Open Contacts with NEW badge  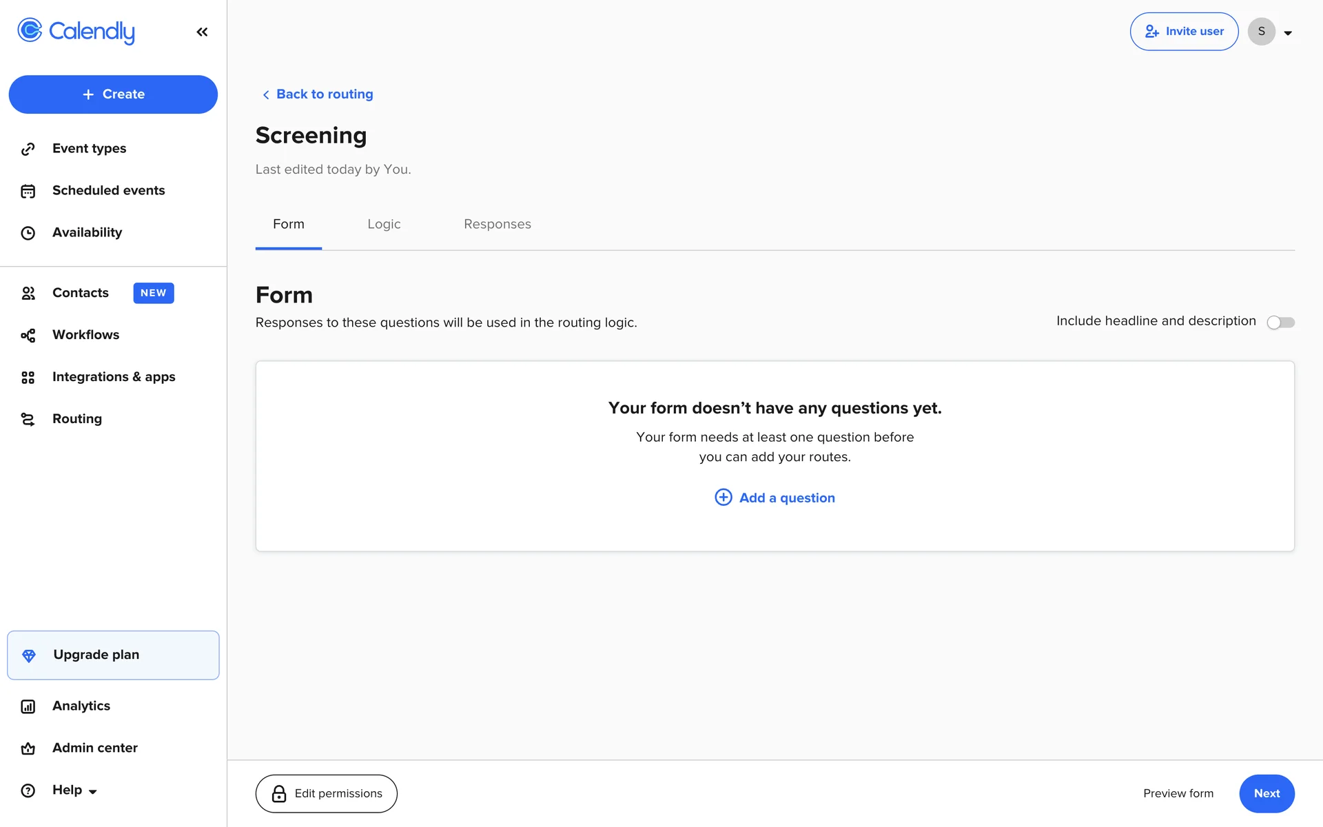[81, 293]
